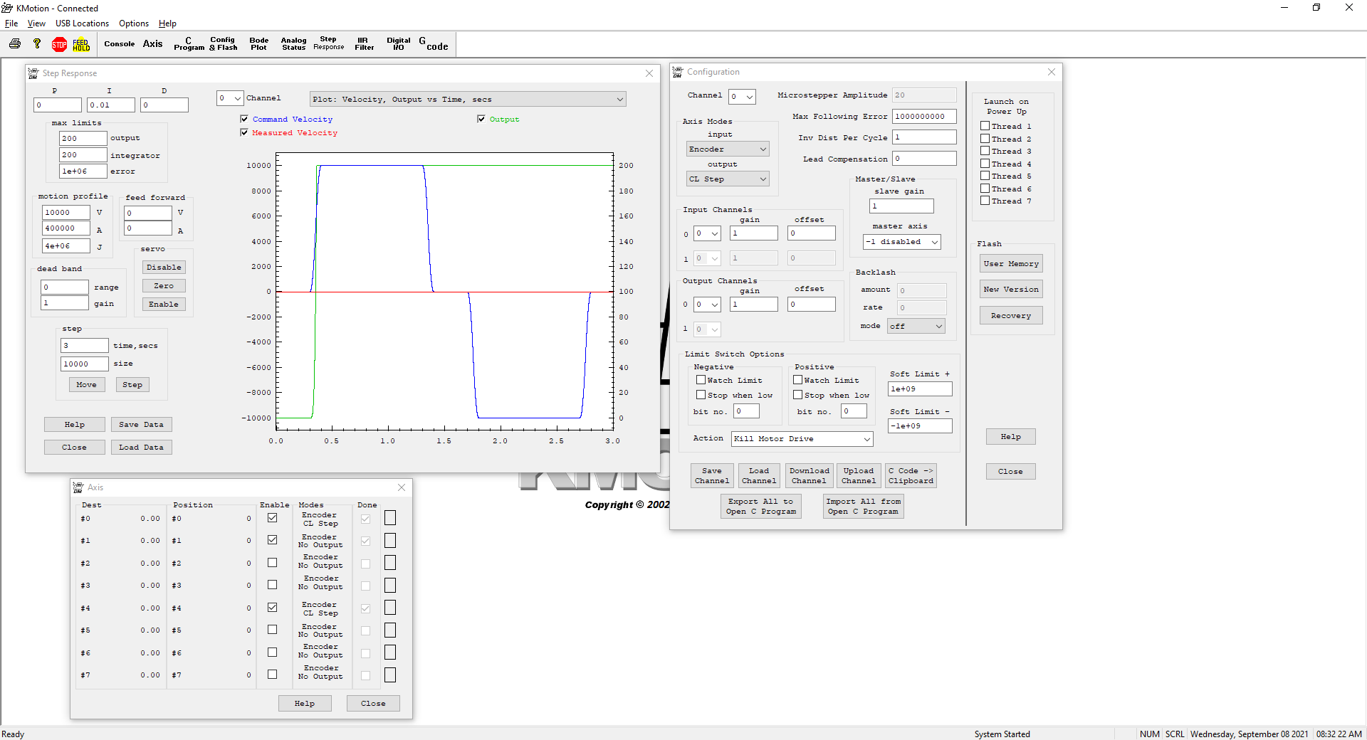Click the Save Data button
1367x740 pixels.
coord(141,425)
